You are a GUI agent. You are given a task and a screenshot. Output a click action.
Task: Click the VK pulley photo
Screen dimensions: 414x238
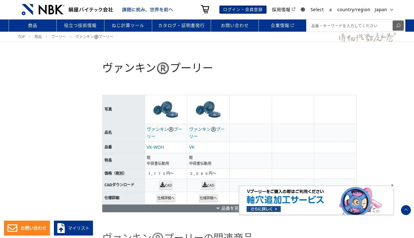(208, 109)
